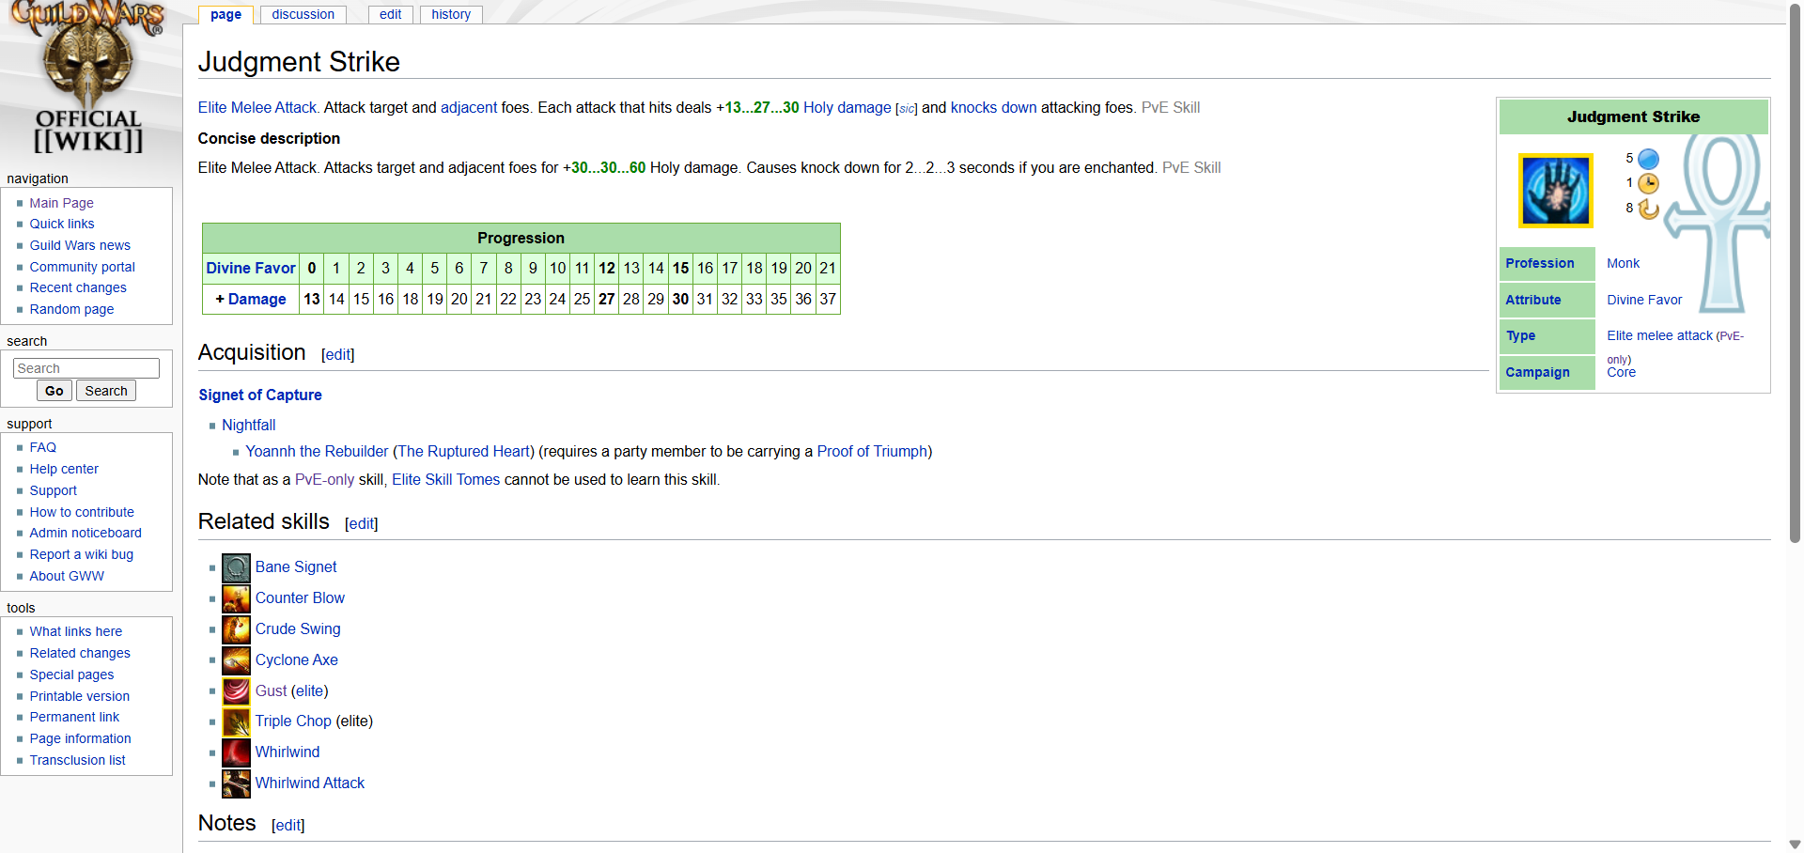Open Quick links in navigation
This screenshot has height=853, width=1804.
coord(62,224)
